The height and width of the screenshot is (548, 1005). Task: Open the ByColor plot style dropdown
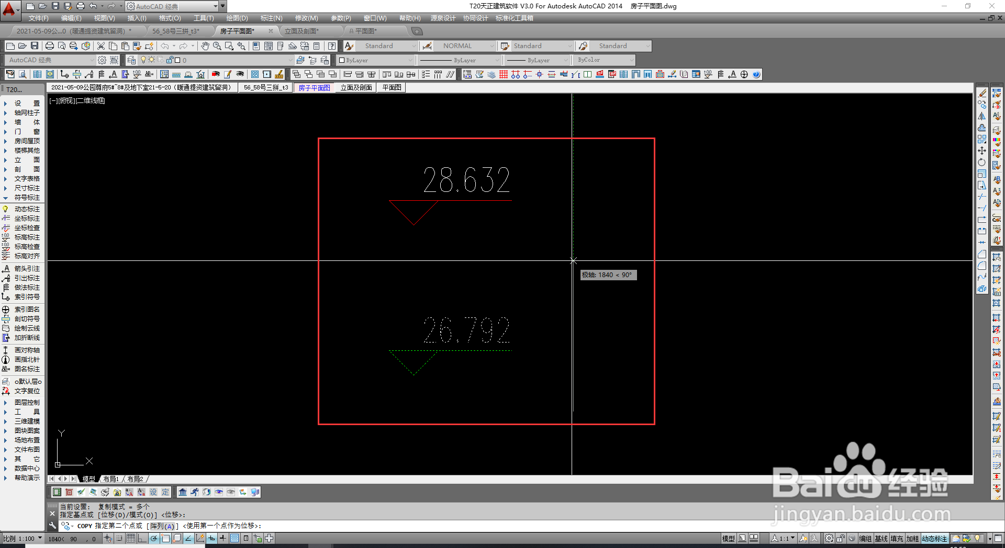(x=605, y=60)
